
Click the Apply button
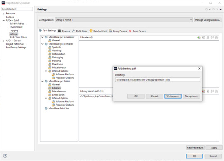click(214, 148)
